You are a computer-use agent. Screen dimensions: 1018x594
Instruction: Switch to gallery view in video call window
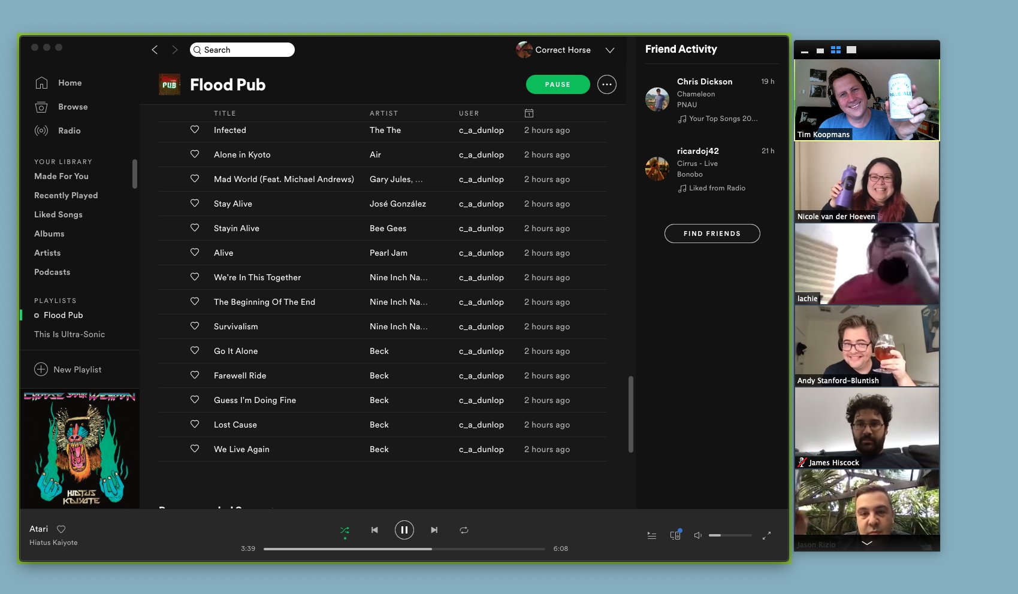(836, 50)
